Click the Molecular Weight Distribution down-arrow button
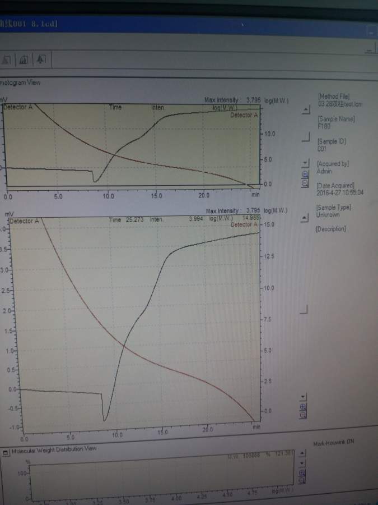 point(302,463)
